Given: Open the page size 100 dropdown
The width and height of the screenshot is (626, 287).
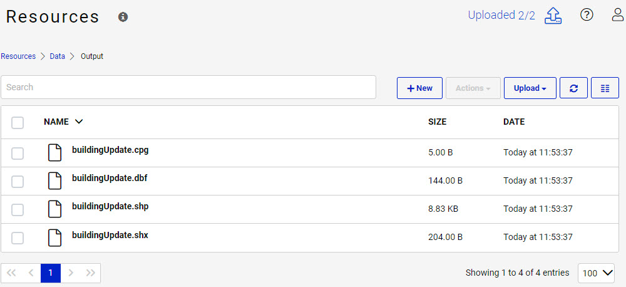Looking at the screenshot, I should tap(596, 273).
